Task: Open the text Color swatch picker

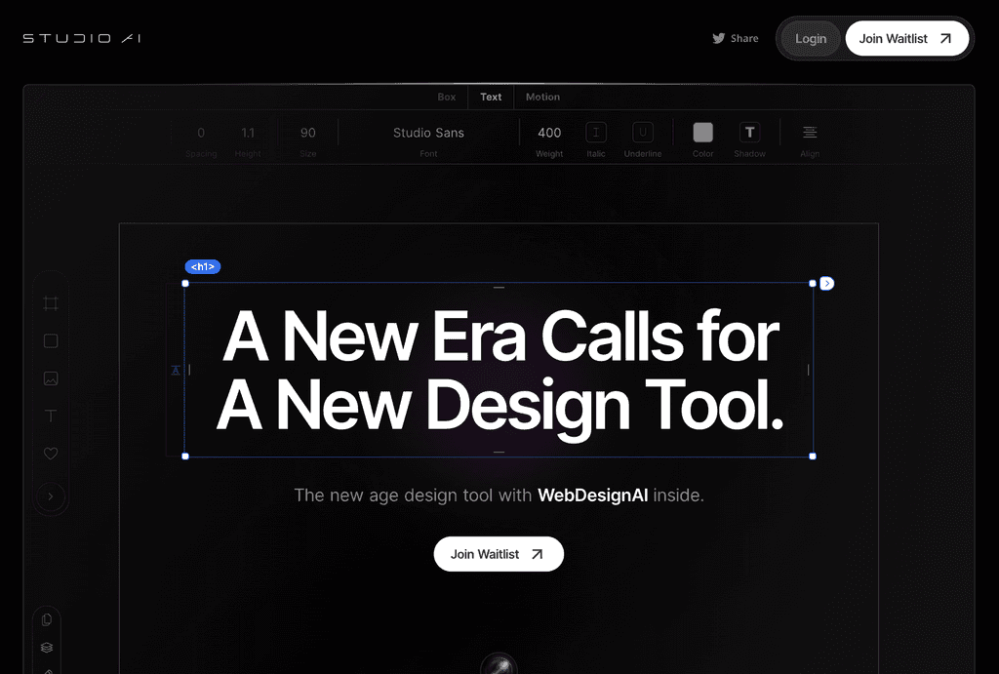Action: 702,132
